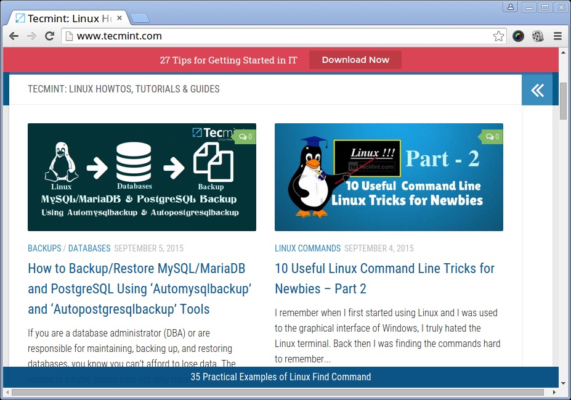
Task: Click the address bar with www.tecmint.com
Action: coord(283,36)
